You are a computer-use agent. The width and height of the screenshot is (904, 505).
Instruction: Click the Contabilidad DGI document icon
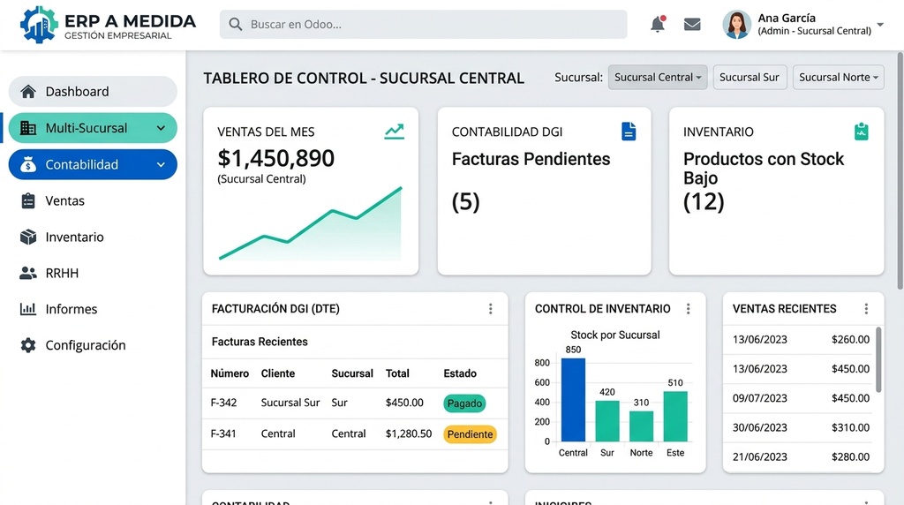click(x=629, y=132)
